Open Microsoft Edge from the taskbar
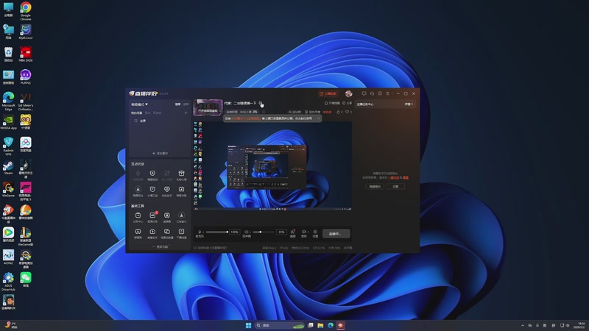 (331, 325)
